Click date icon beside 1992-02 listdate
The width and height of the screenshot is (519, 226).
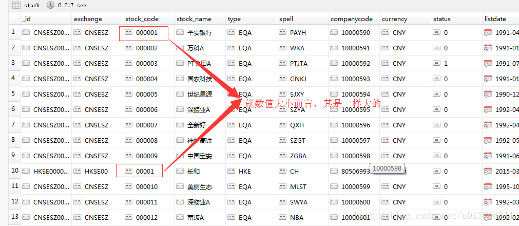488,217
